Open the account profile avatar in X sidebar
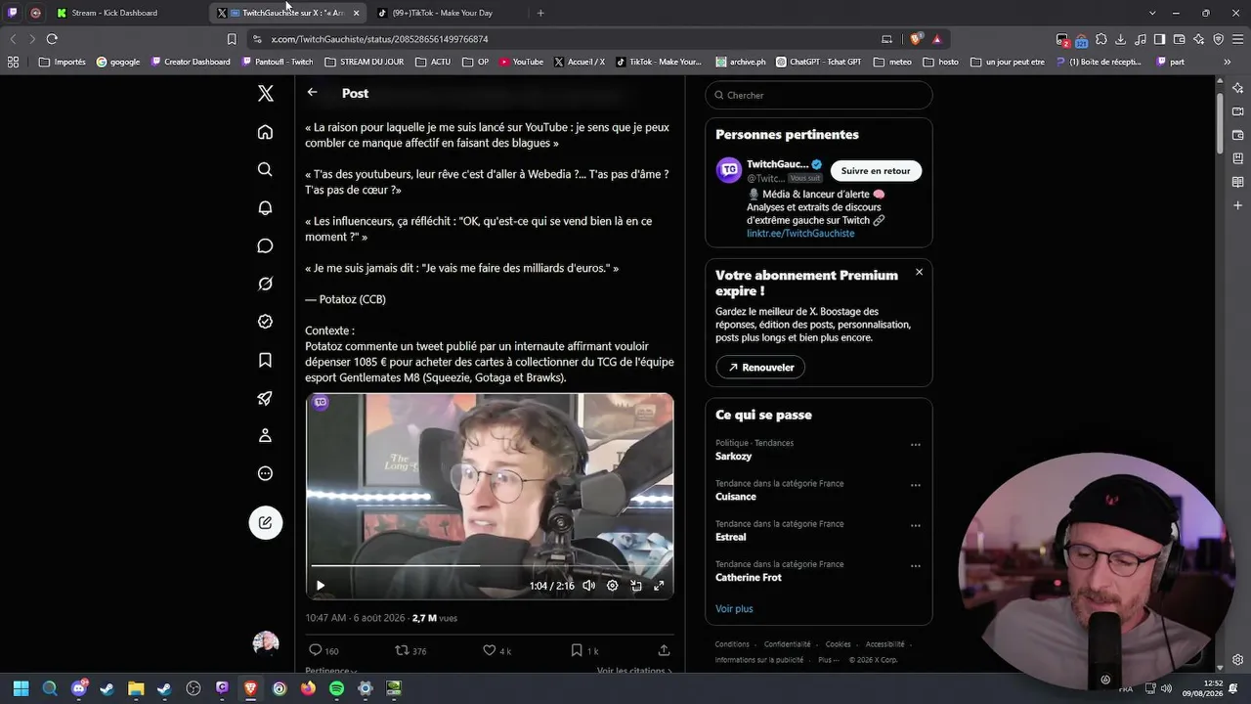This screenshot has height=704, width=1251. [265, 642]
